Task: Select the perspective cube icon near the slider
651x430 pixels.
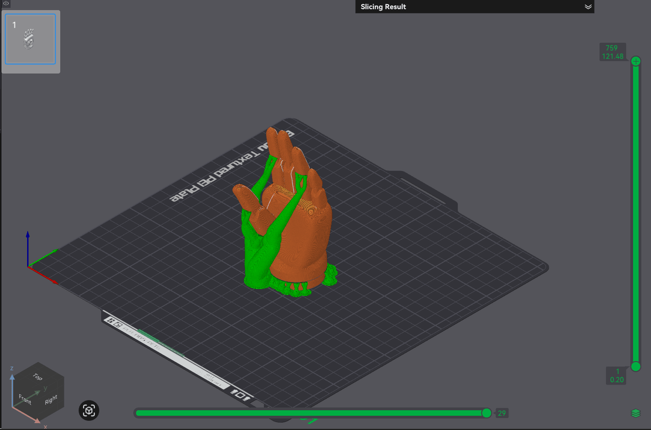Action: coord(89,410)
